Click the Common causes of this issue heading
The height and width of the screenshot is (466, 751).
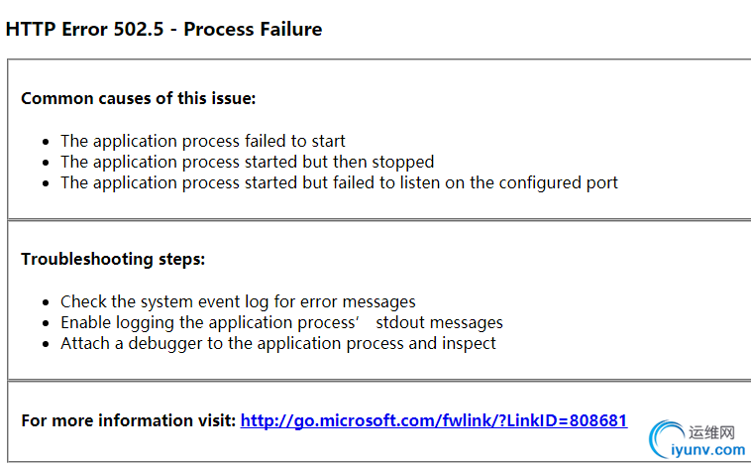coord(139,98)
